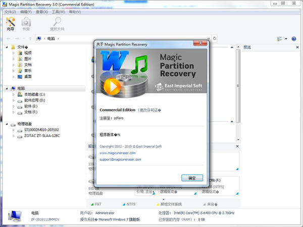Viewport: 303px width, 227px height.
Task: Open view mode dropdown arrow
Action: [x=286, y=39]
